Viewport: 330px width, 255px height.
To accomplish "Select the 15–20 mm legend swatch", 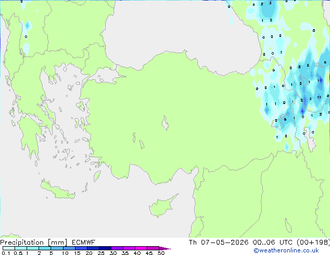I will pyautogui.click(x=81, y=248).
